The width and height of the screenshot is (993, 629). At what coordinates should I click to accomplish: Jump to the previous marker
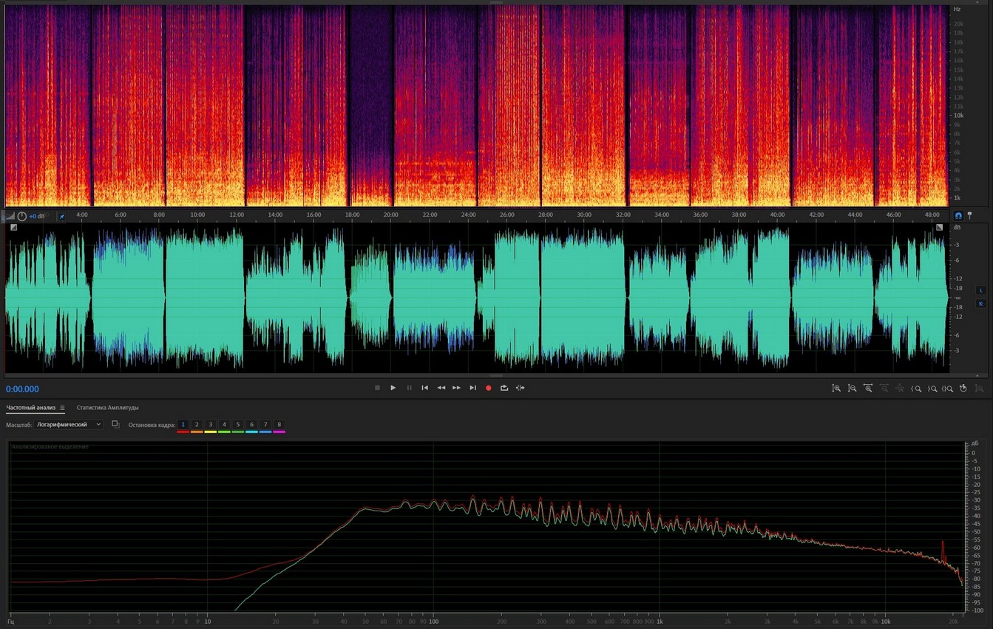(425, 388)
